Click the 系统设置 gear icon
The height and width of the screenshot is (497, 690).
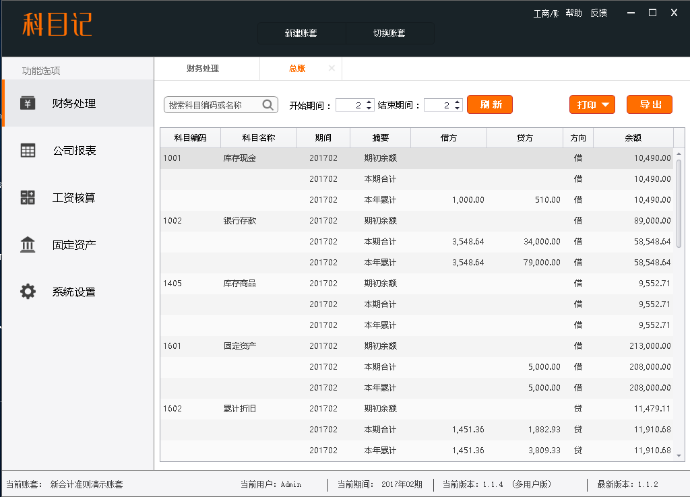28,292
